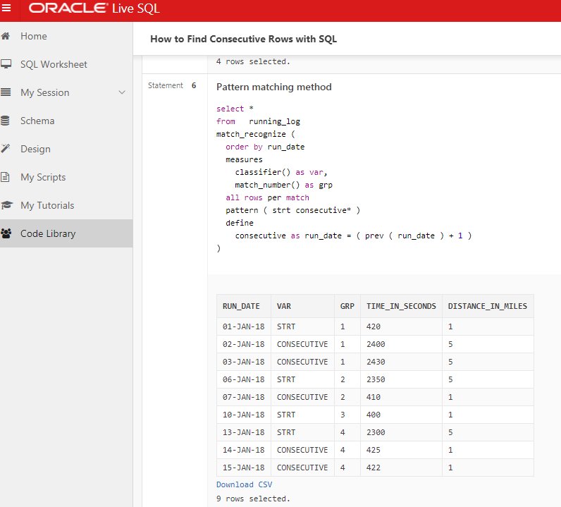This screenshot has height=507, width=561.
Task: Select Code Library in sidebar
Action: [x=66, y=233]
